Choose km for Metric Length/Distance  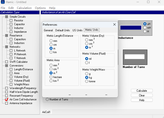51,52
